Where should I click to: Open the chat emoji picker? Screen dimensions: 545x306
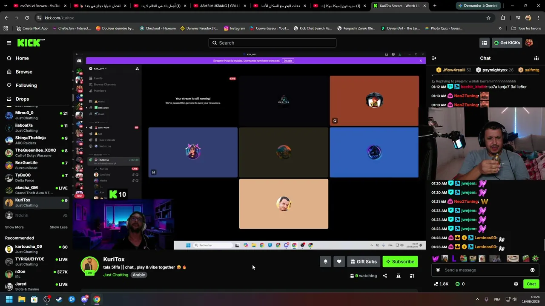click(x=532, y=270)
